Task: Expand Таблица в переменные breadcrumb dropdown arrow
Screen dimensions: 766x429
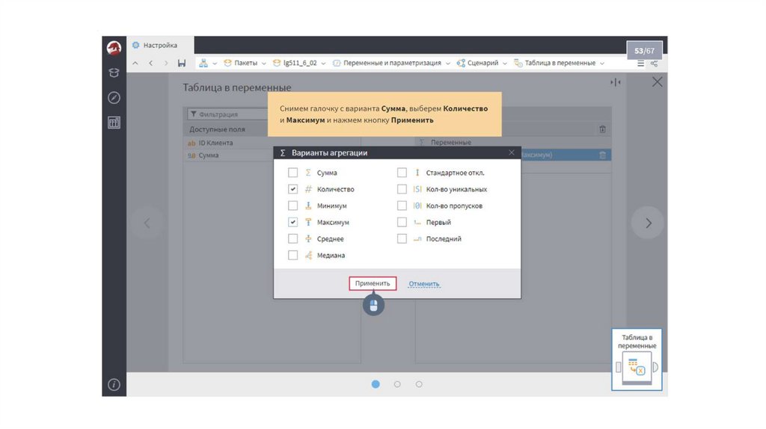Action: 602,64
